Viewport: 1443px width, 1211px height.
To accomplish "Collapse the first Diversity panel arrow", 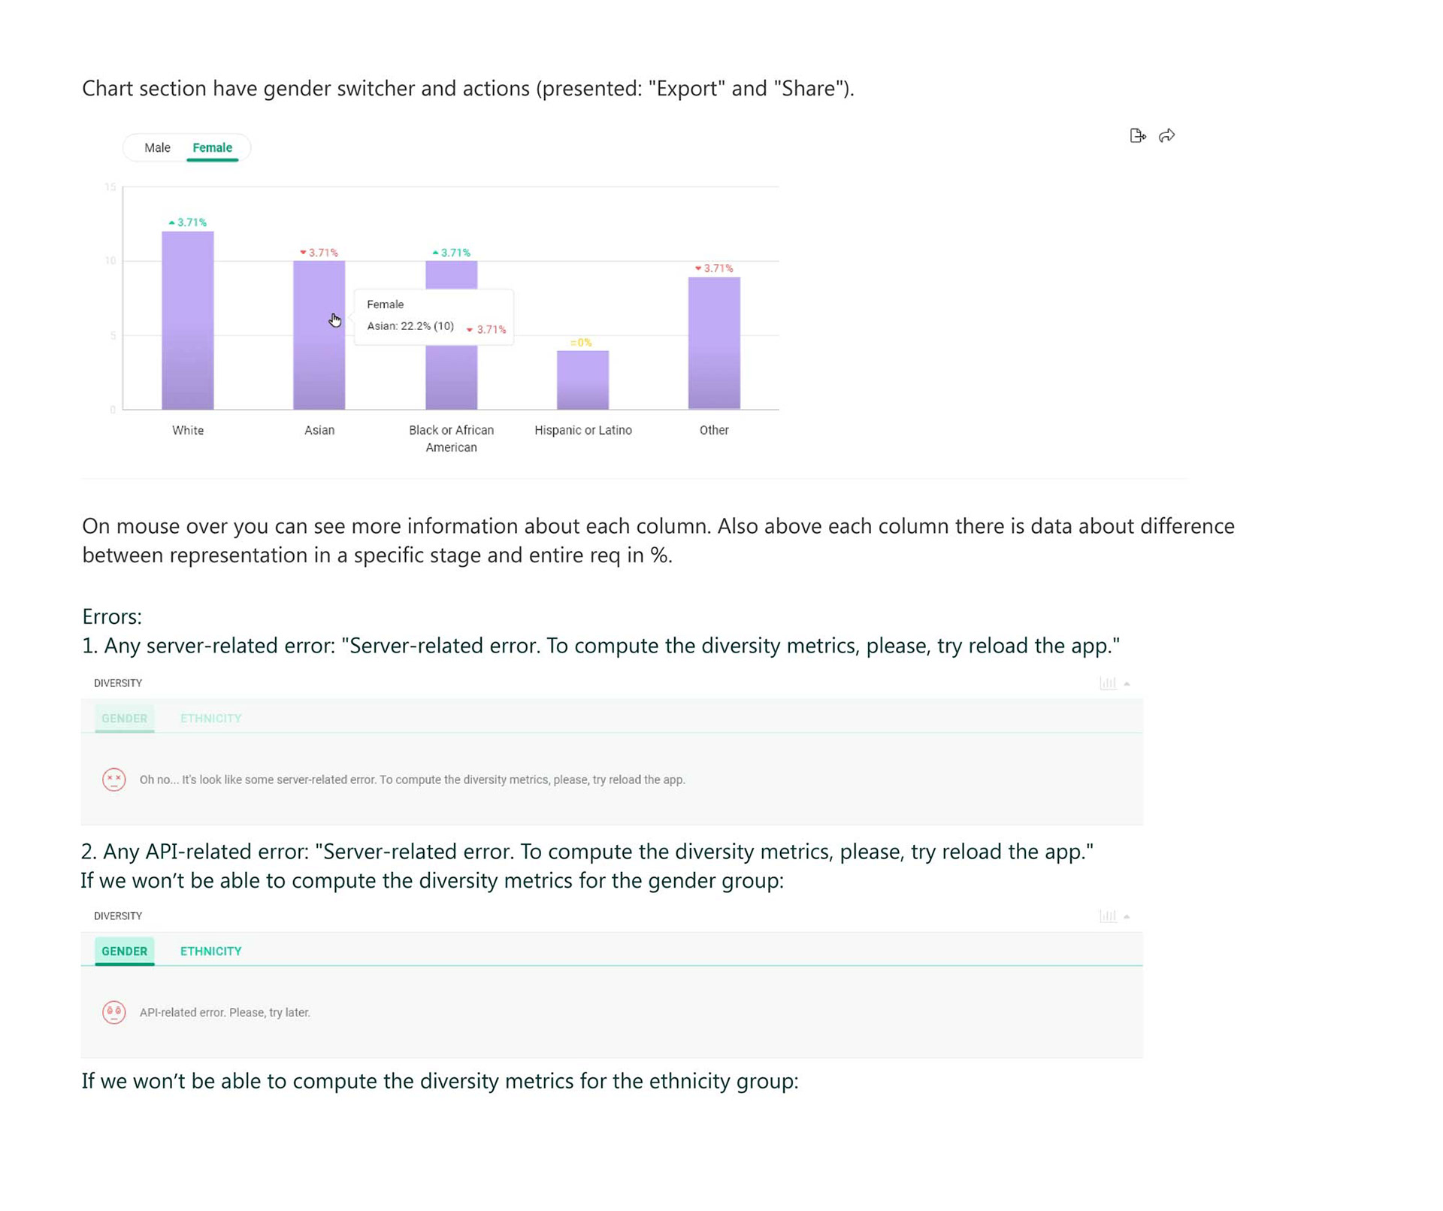I will click(x=1127, y=684).
